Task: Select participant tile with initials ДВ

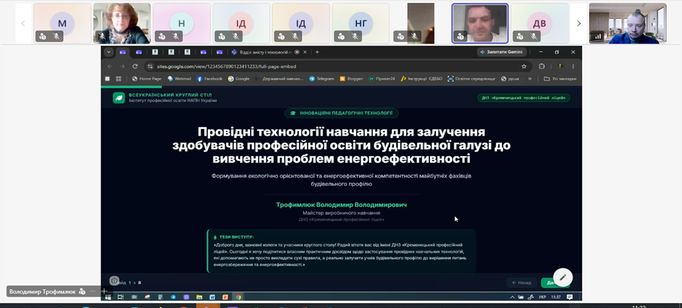Action: [x=539, y=24]
